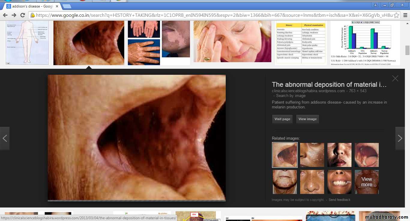Click the View image button
This screenshot has height=221, width=410.
(307, 119)
